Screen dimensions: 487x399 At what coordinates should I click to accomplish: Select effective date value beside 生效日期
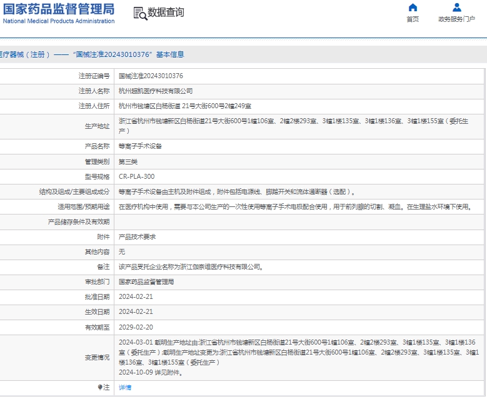pos(136,311)
